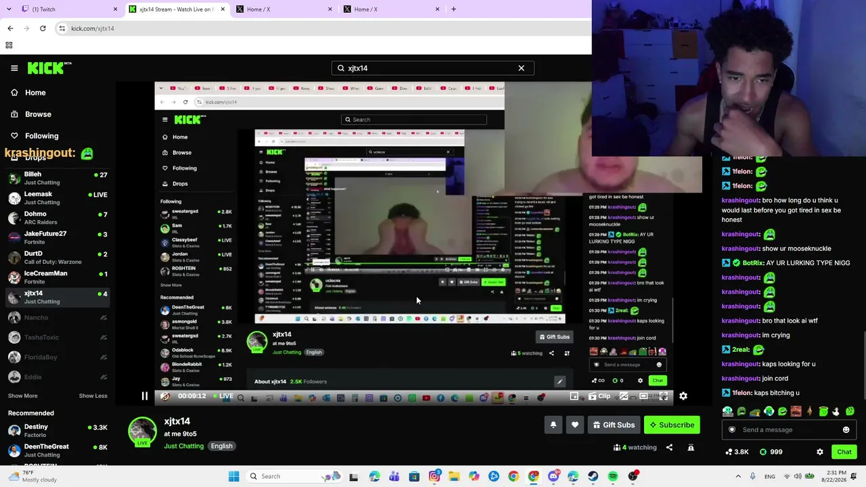Show hidden system tray icons

coord(738,476)
